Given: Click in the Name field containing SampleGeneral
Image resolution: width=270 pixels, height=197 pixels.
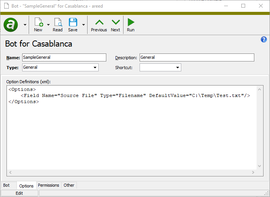Looking at the screenshot, I should [64, 57].
